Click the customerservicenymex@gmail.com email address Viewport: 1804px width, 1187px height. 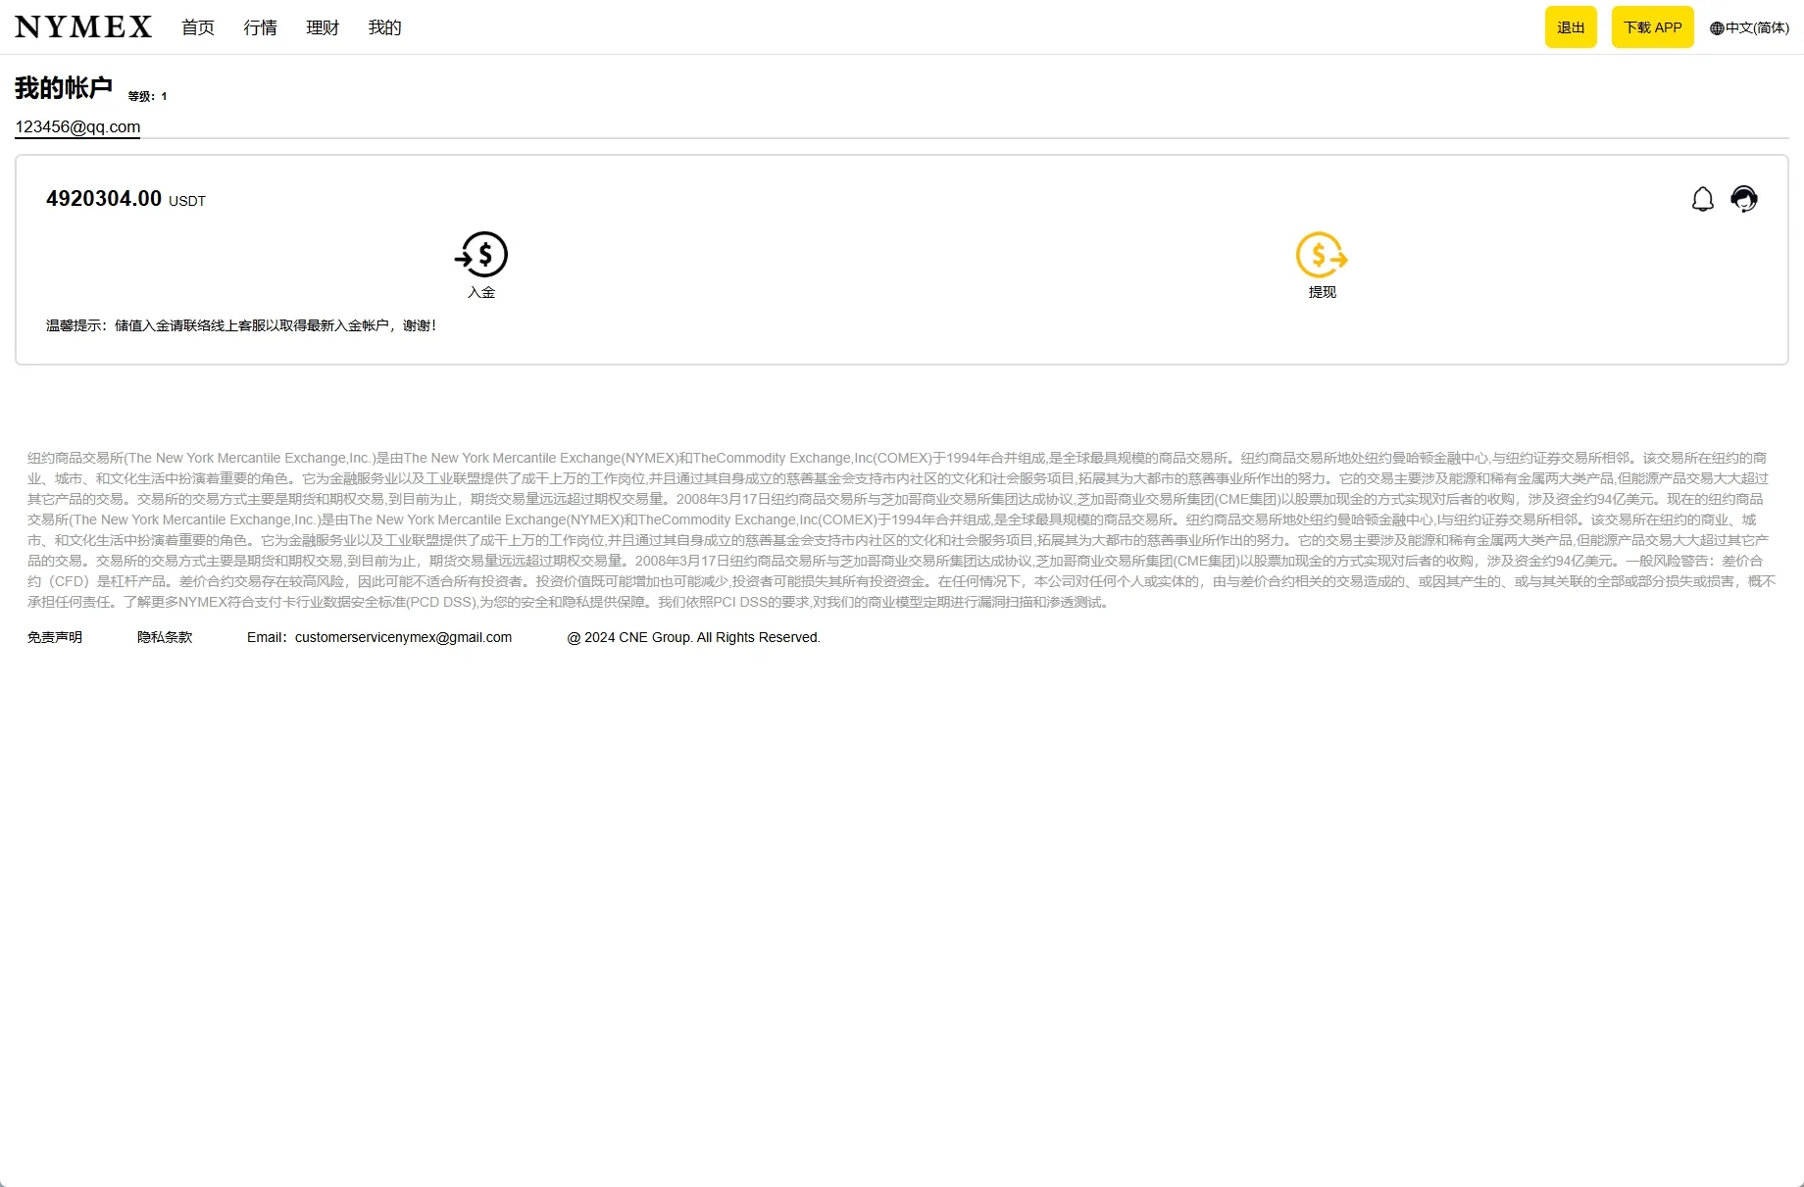(x=403, y=636)
